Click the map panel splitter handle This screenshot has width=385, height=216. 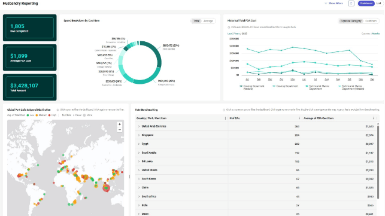[129, 177]
